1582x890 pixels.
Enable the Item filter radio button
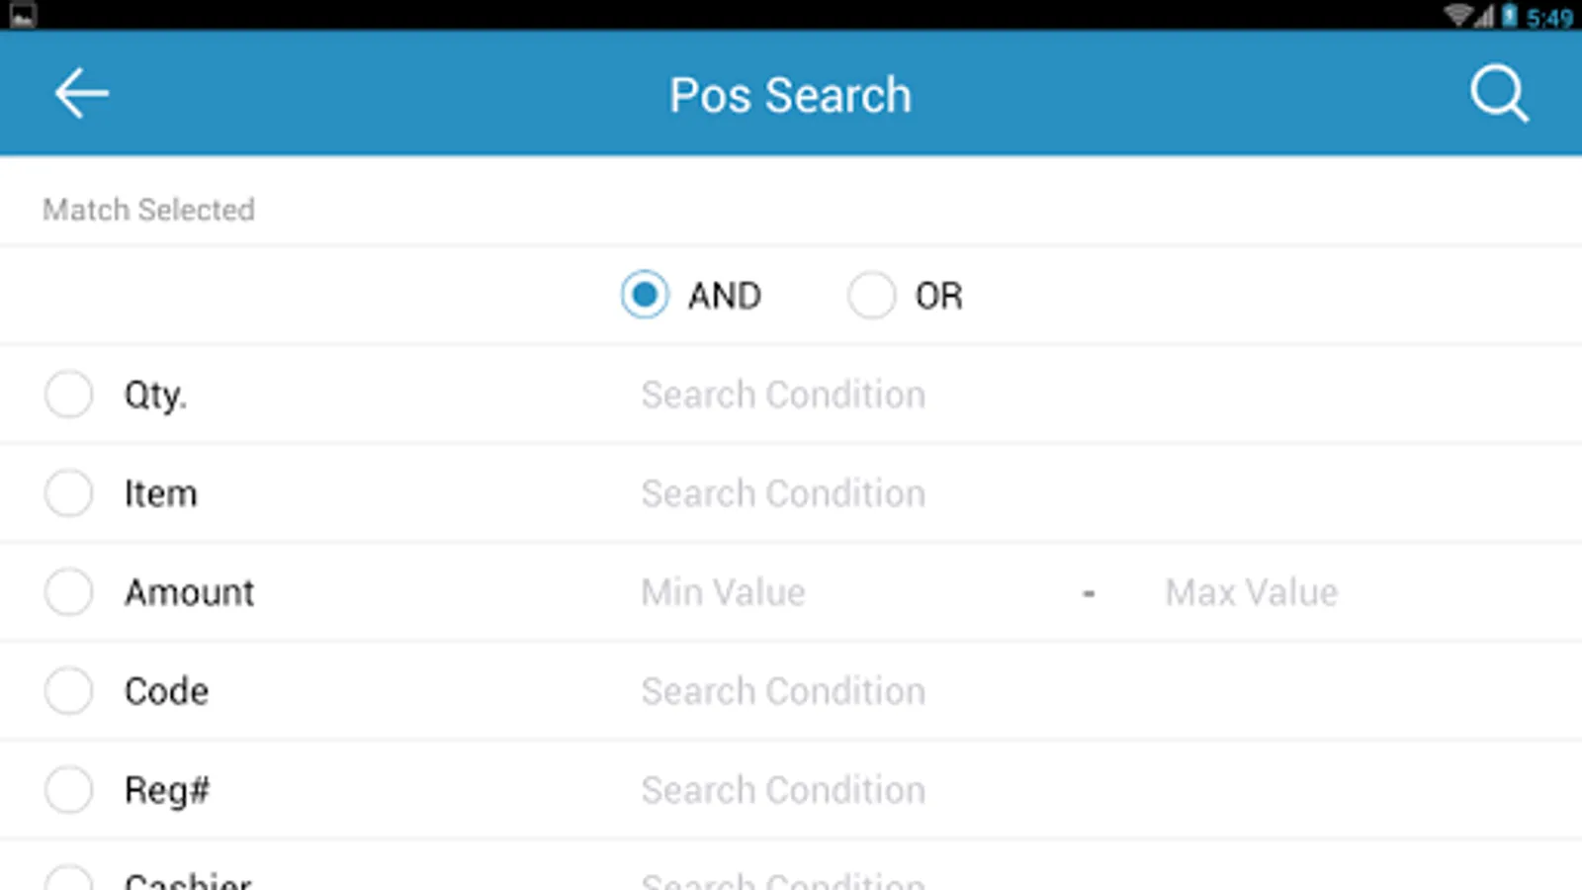tap(68, 492)
